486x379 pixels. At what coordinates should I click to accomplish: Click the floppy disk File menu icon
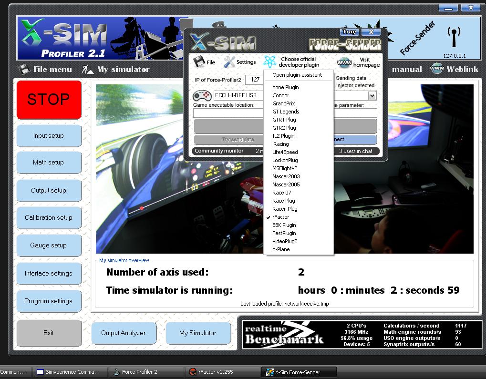click(24, 69)
